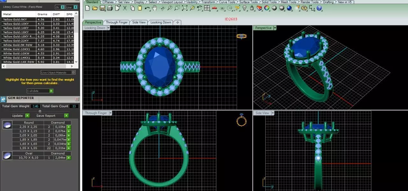Click the Paste clipboard icon
Image resolution: width=408 pixels, height=191 pixels.
click(x=140, y=8)
